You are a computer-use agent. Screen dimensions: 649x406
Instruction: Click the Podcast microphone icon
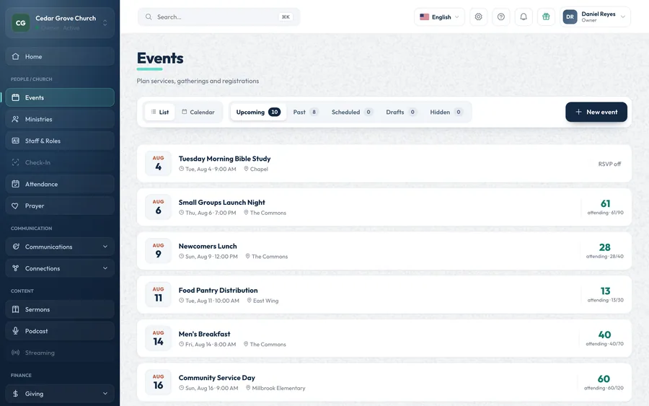[15, 331]
